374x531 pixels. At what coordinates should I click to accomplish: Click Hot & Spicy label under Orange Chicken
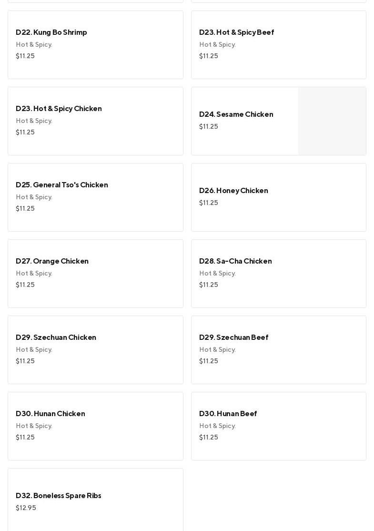(x=34, y=274)
